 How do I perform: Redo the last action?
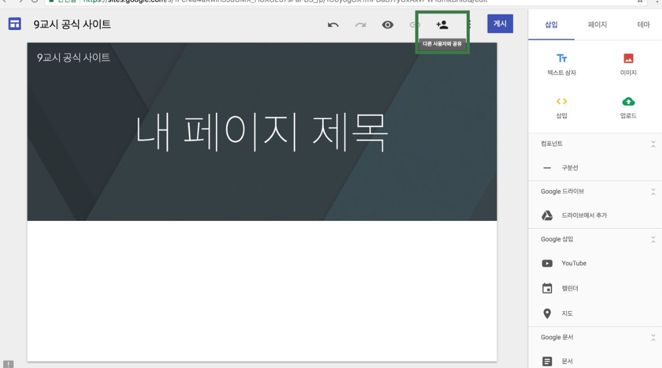tap(361, 25)
